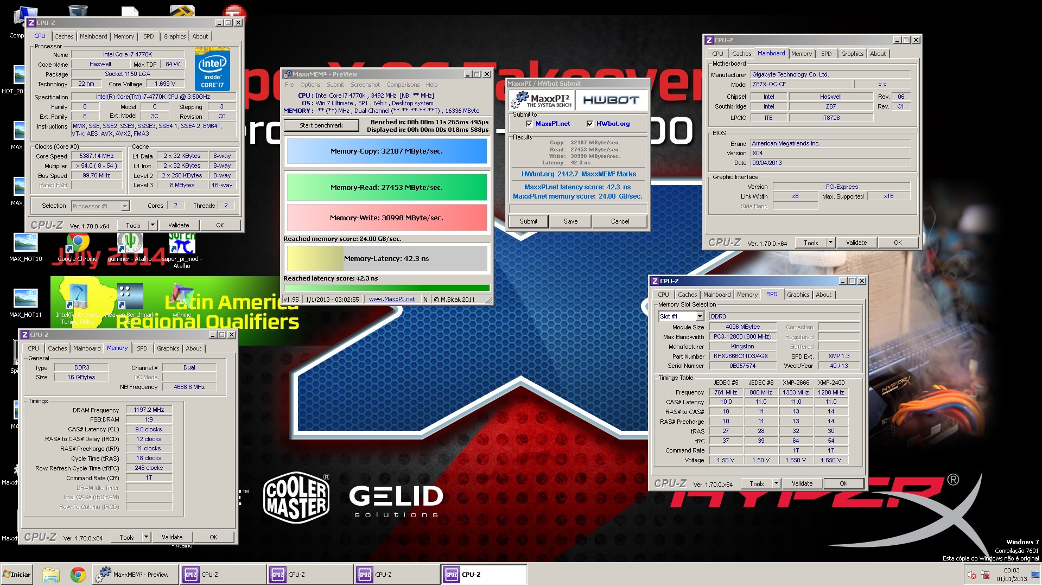Click the XMP-2666 frequency 1333 MHz cell
Screen dimensions: 1042x586
pos(795,392)
